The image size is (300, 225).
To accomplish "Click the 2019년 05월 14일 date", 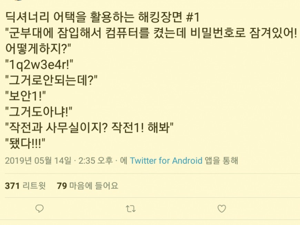I will tap(38, 160).
